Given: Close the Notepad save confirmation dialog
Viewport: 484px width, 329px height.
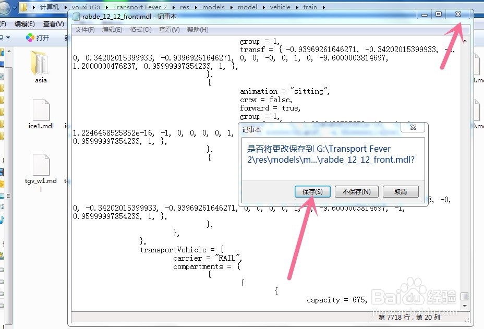Looking at the screenshot, I should click(413, 127).
